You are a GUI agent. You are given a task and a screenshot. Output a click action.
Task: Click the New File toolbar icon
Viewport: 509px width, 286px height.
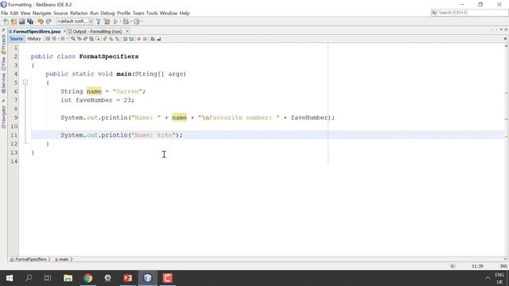[x=6, y=21]
